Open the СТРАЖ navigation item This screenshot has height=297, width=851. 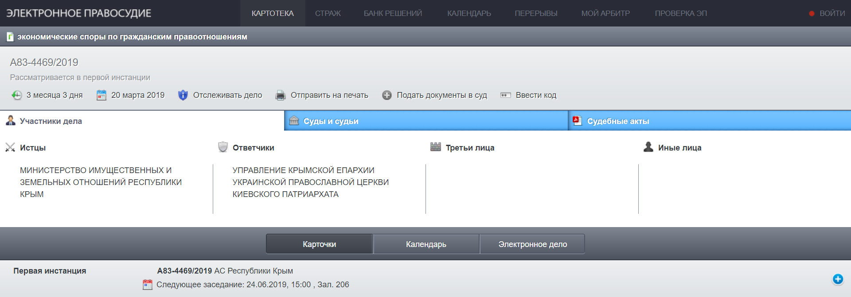pyautogui.click(x=328, y=13)
